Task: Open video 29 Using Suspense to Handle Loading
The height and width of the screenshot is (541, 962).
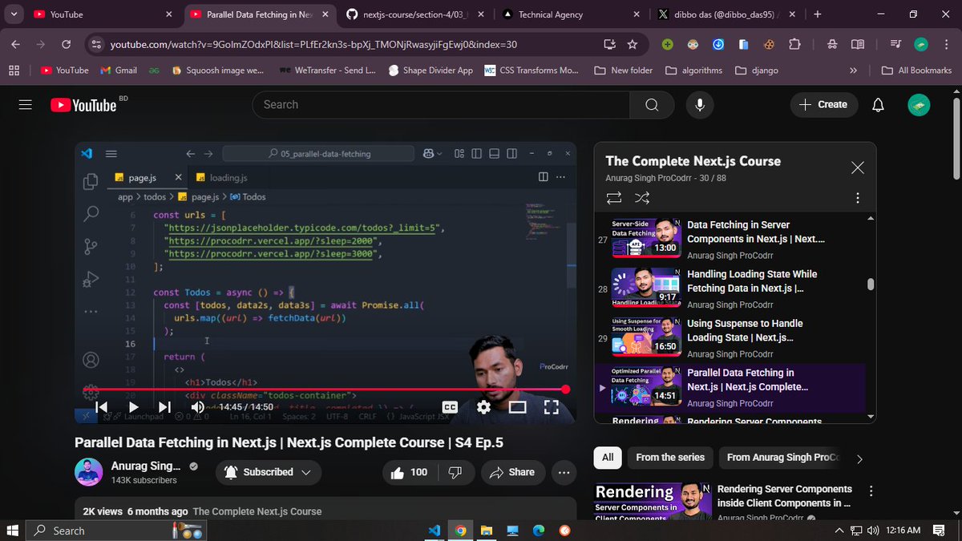Action: point(730,337)
